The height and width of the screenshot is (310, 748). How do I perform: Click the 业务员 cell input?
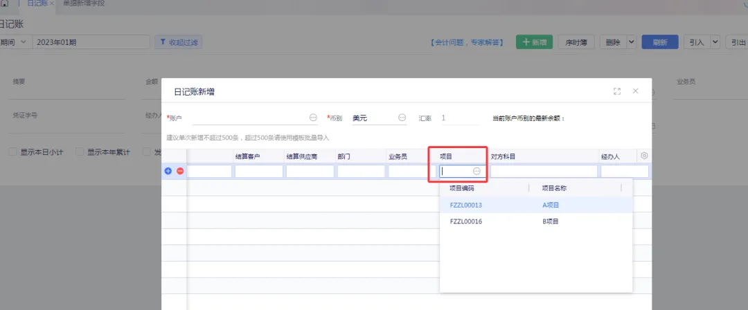[x=412, y=171]
